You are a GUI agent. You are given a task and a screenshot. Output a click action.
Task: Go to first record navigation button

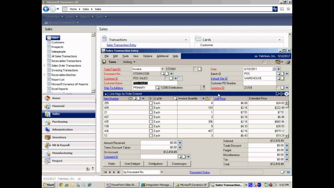pyautogui.click(x=105, y=172)
